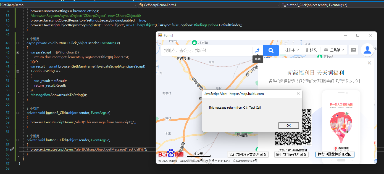Collapse the button1_Click method at line 43
The width and height of the screenshot is (384, 174).
(x=17, y=43)
